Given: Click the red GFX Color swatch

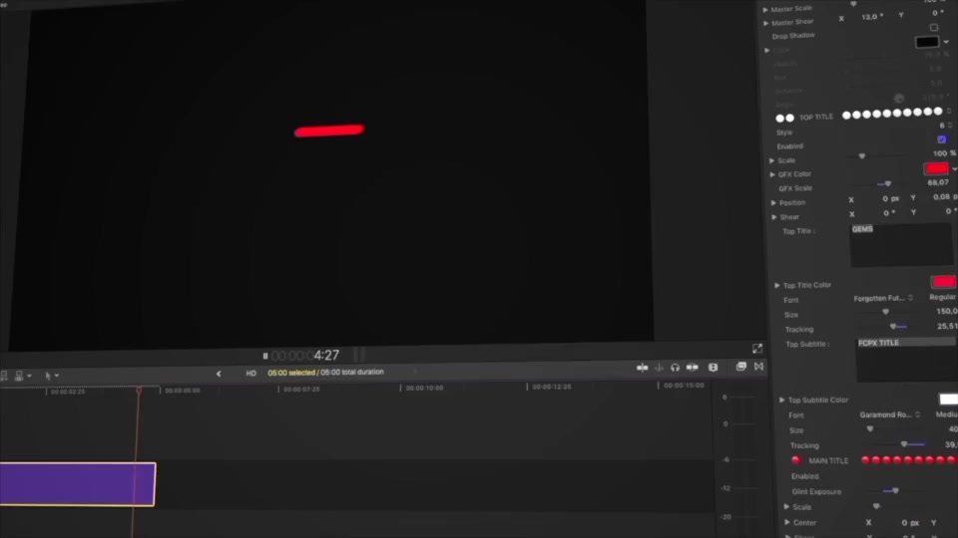Looking at the screenshot, I should (x=936, y=167).
